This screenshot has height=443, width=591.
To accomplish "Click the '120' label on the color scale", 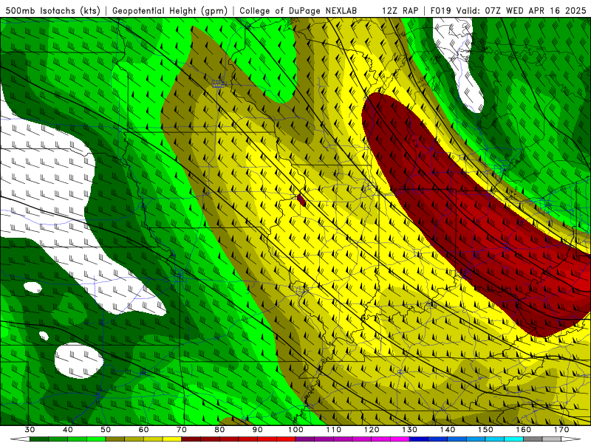I will [x=372, y=430].
